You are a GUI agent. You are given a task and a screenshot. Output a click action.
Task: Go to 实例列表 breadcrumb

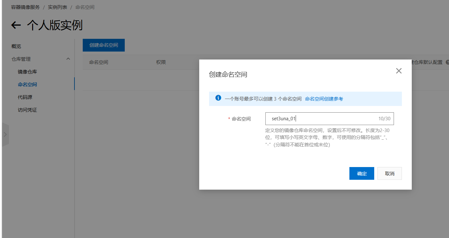tap(58, 7)
